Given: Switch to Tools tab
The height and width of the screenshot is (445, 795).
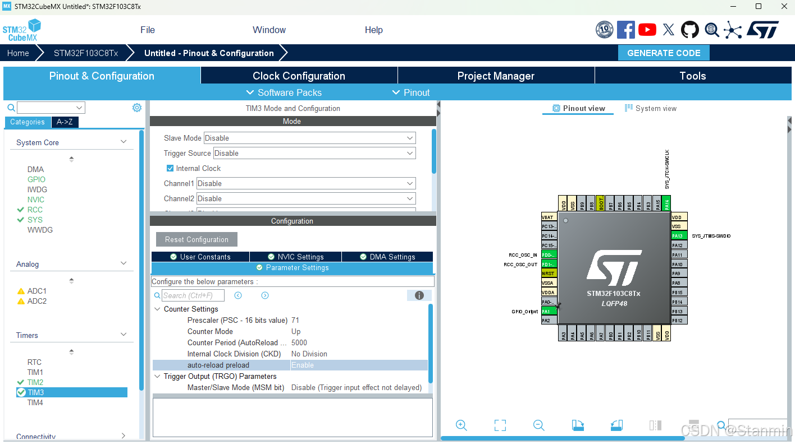Looking at the screenshot, I should click(693, 76).
